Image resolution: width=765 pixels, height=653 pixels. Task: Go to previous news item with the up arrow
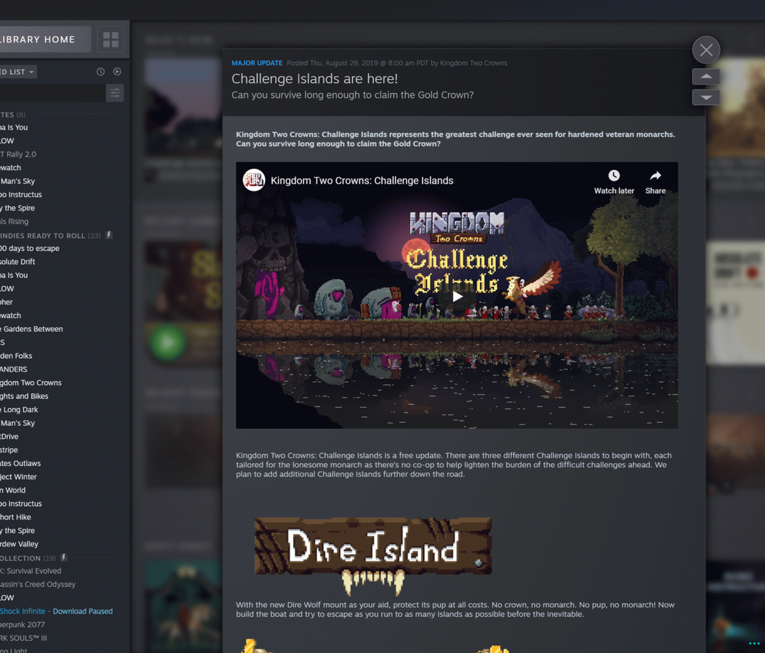click(x=706, y=77)
